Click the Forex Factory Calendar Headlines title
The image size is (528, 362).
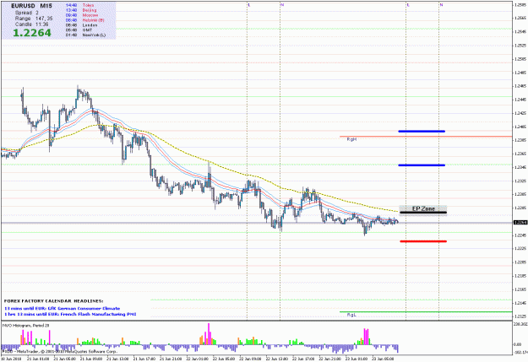coord(53,301)
